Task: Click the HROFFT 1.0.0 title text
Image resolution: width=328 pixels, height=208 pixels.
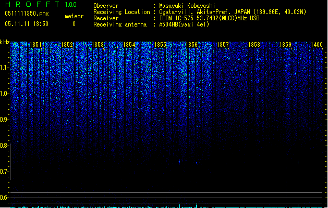Action: [41, 4]
